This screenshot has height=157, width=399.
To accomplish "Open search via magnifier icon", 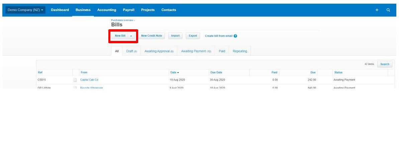I will [x=388, y=10].
